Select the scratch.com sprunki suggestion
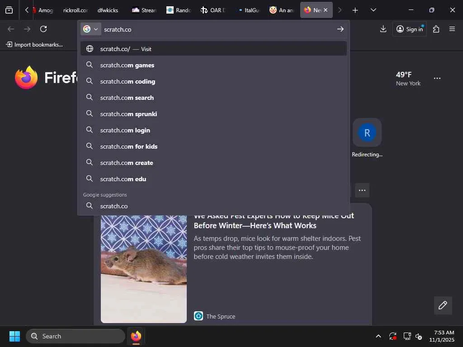Image resolution: width=463 pixels, height=347 pixels. [x=213, y=114]
